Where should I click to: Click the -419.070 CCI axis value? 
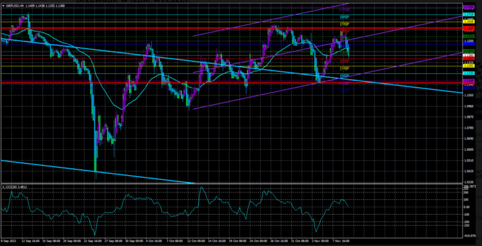[469, 237]
